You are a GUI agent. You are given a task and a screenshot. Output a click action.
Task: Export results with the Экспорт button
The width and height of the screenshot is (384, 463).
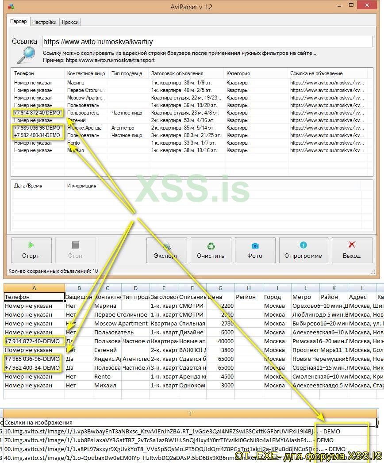[167, 250]
